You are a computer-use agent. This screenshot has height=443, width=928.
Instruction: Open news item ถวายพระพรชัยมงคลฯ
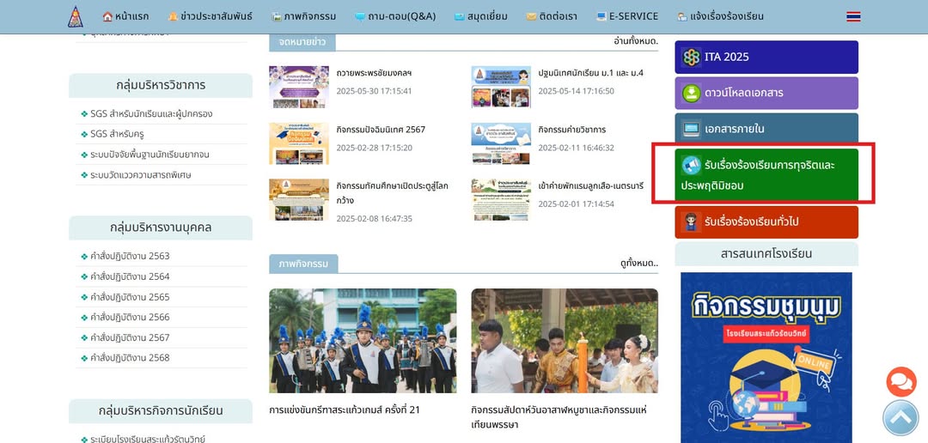pyautogui.click(x=374, y=73)
